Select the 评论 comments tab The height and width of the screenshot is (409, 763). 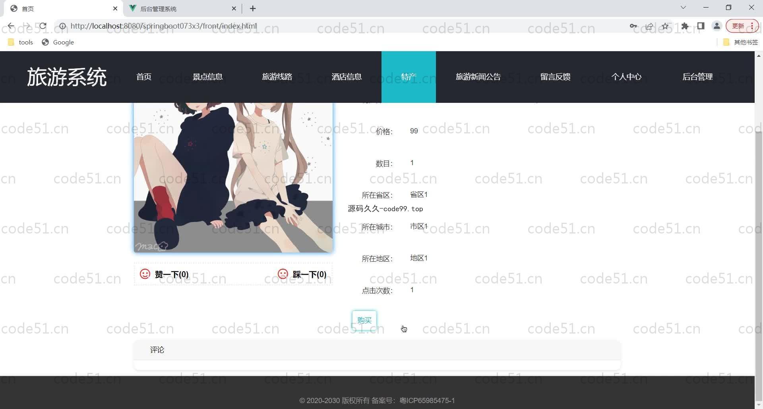(157, 350)
